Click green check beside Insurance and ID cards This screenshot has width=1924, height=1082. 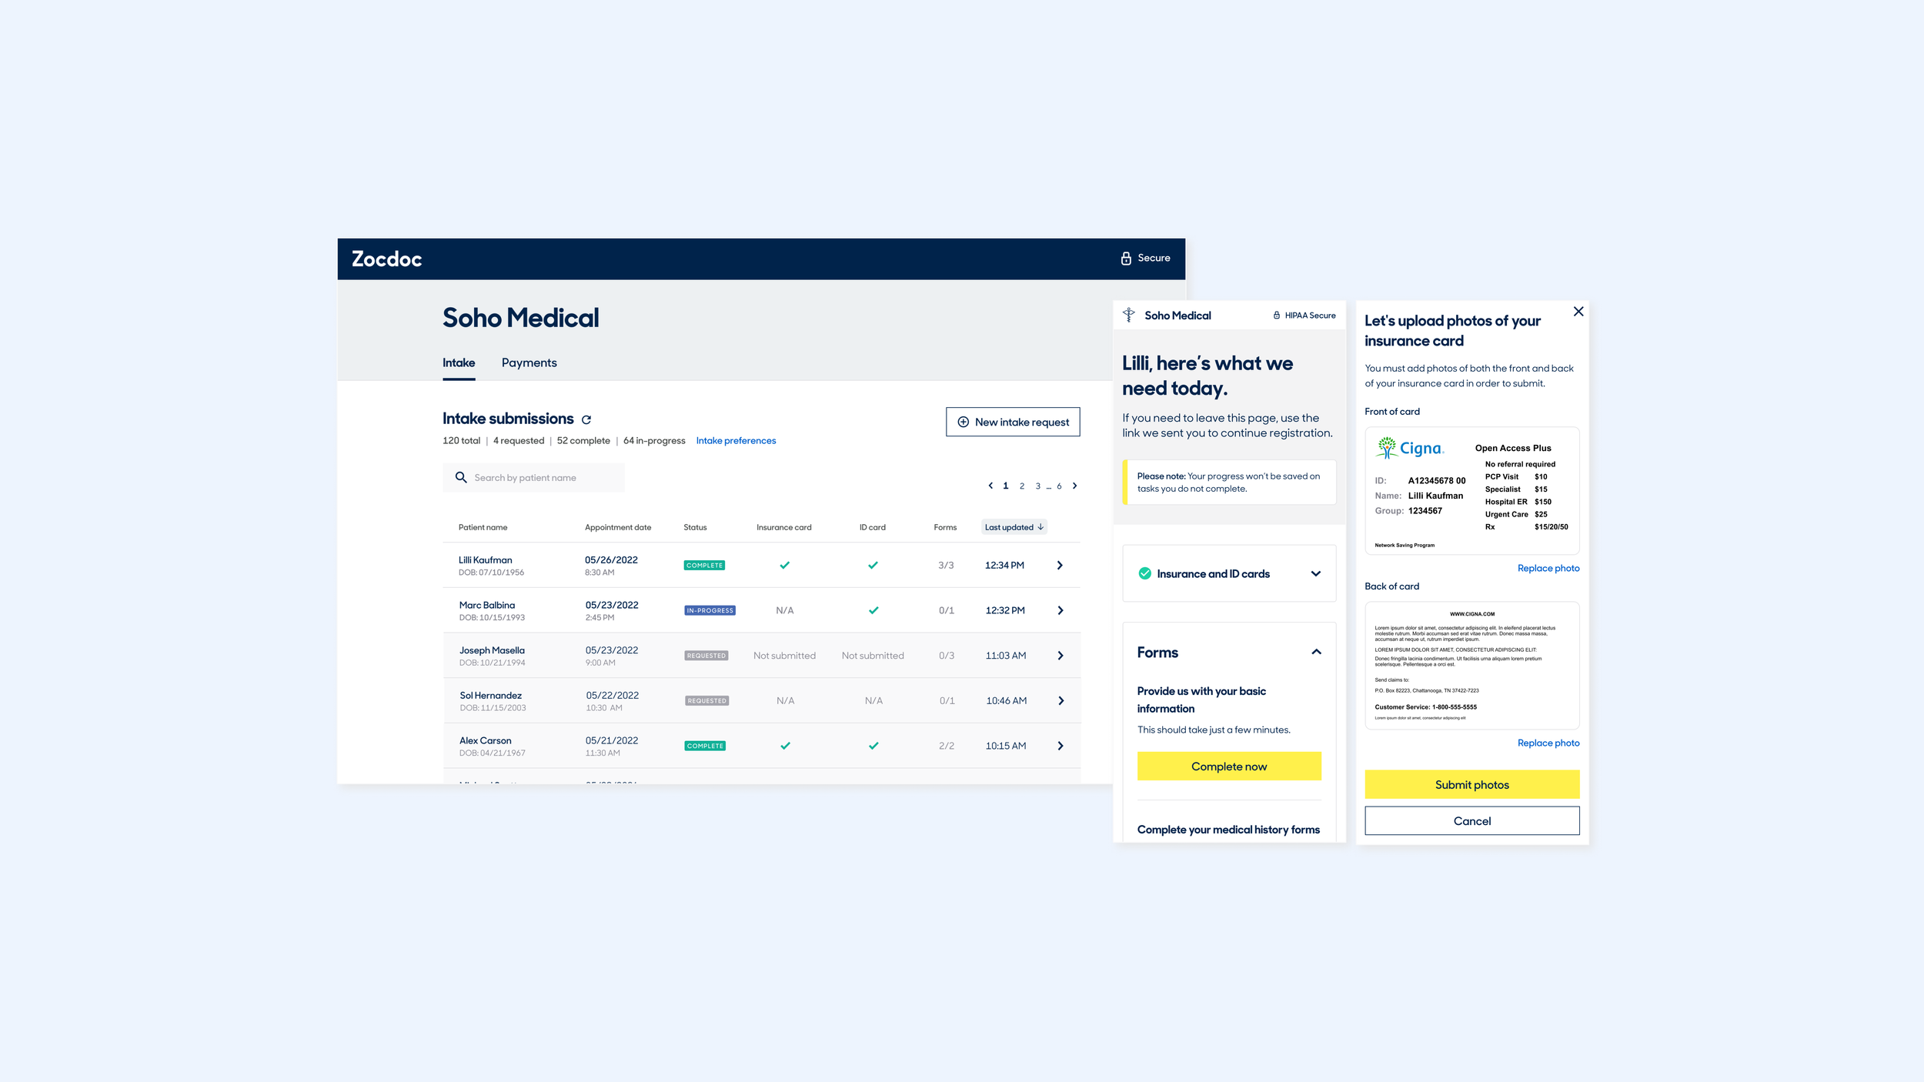pyautogui.click(x=1145, y=573)
